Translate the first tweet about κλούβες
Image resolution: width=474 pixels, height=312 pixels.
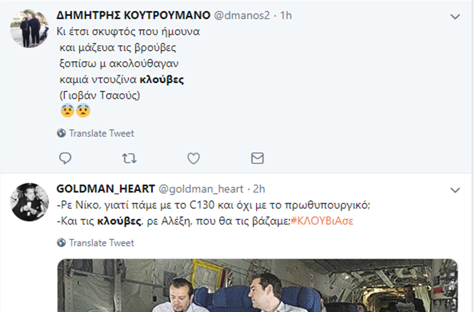pos(101,133)
